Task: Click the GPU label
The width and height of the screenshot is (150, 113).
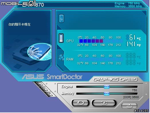Action: click(70, 41)
